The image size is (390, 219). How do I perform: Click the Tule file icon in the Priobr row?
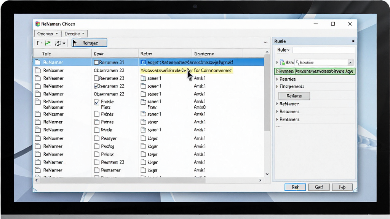38,154
